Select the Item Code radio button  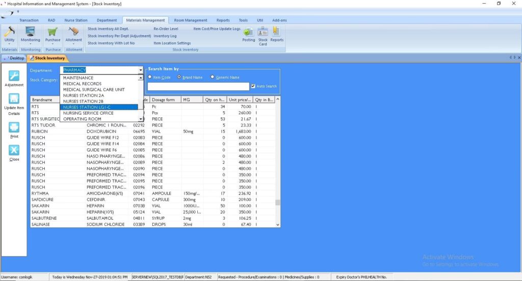tap(150, 78)
